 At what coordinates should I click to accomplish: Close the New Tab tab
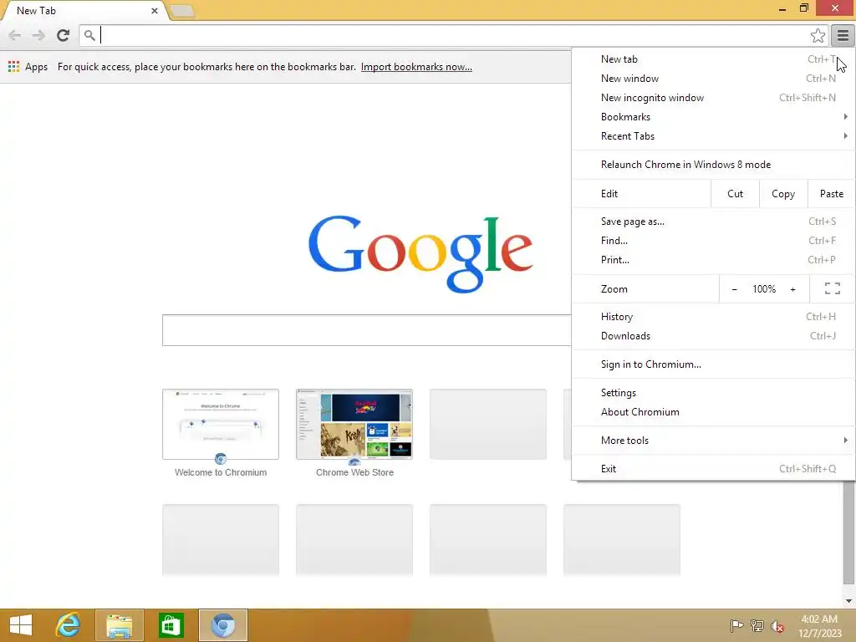coord(155,10)
